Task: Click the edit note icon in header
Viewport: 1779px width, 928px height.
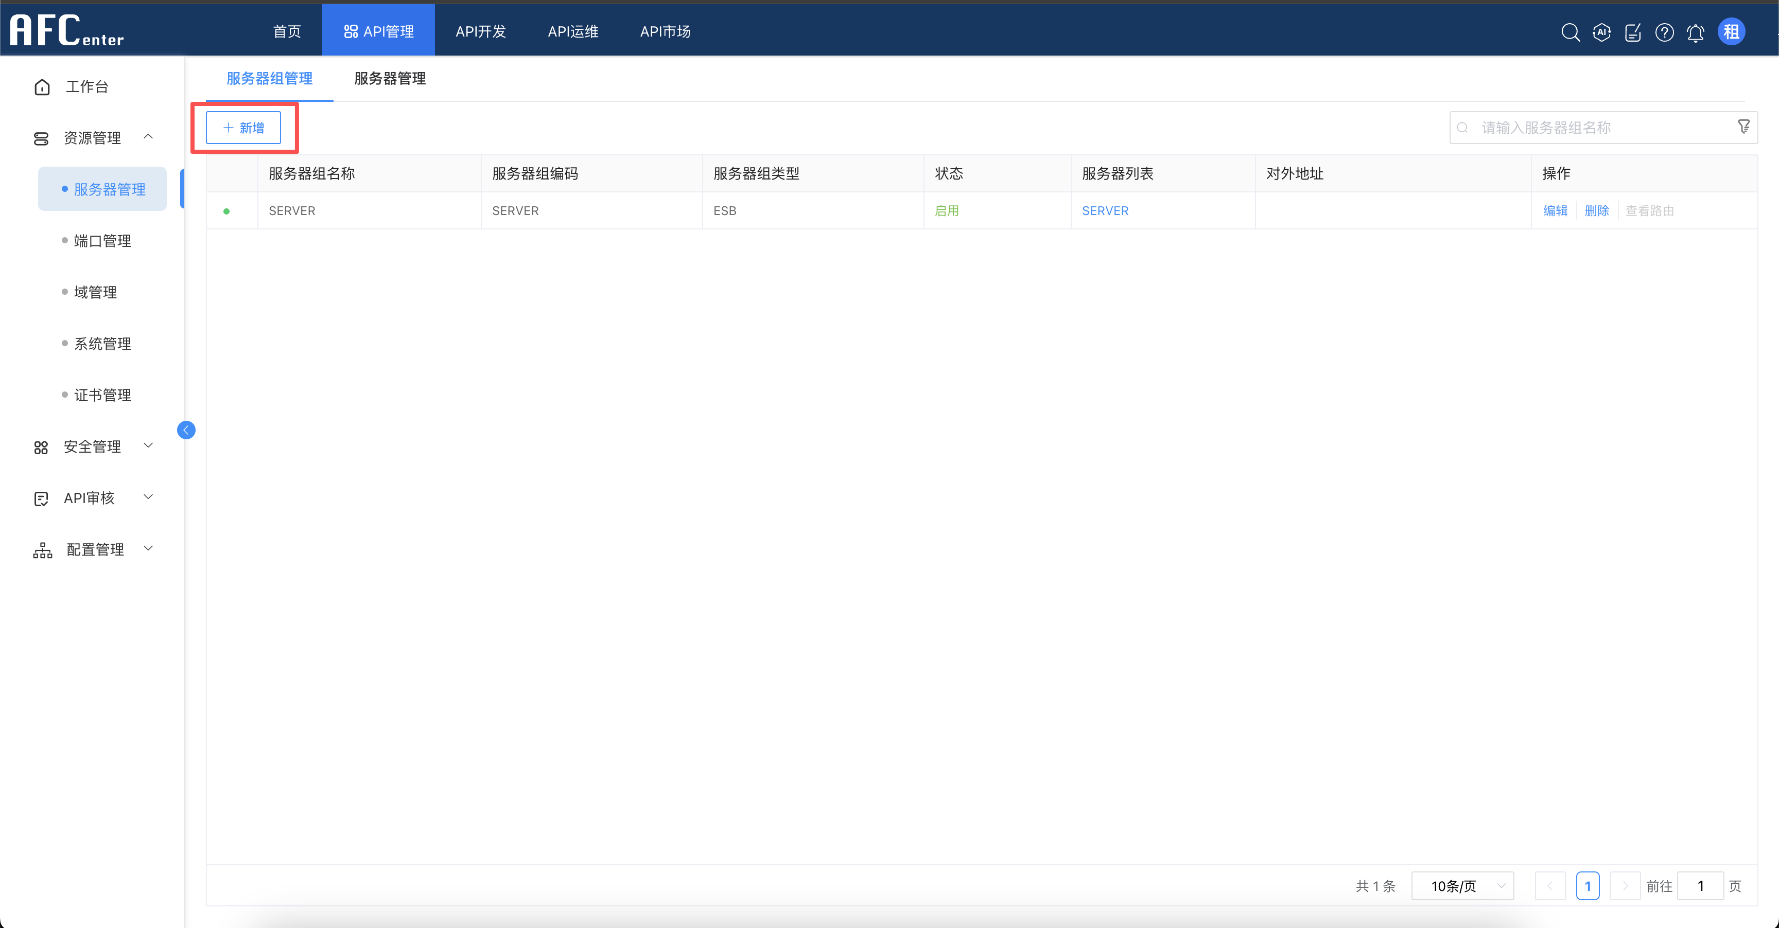Action: (x=1633, y=32)
